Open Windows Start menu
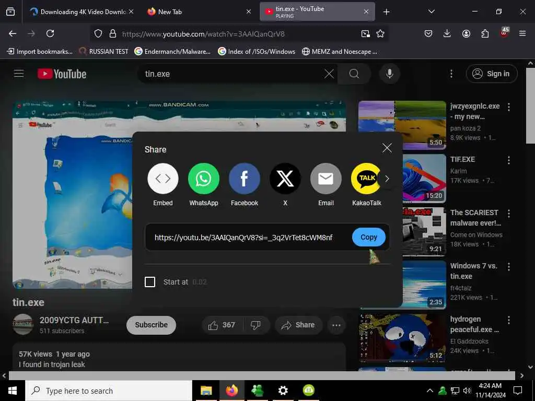 13,391
